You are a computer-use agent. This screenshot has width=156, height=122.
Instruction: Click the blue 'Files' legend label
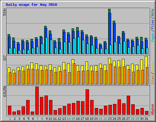tap(153, 24)
